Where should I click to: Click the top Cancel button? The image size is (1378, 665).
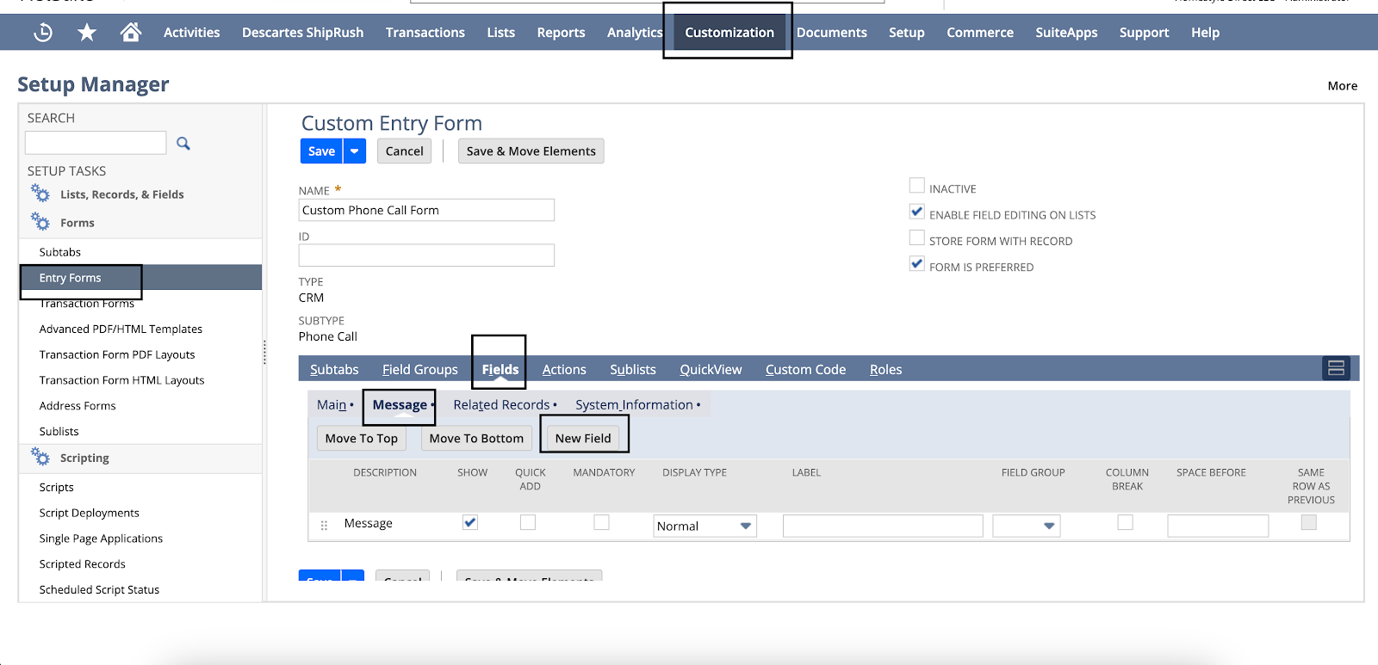point(404,151)
